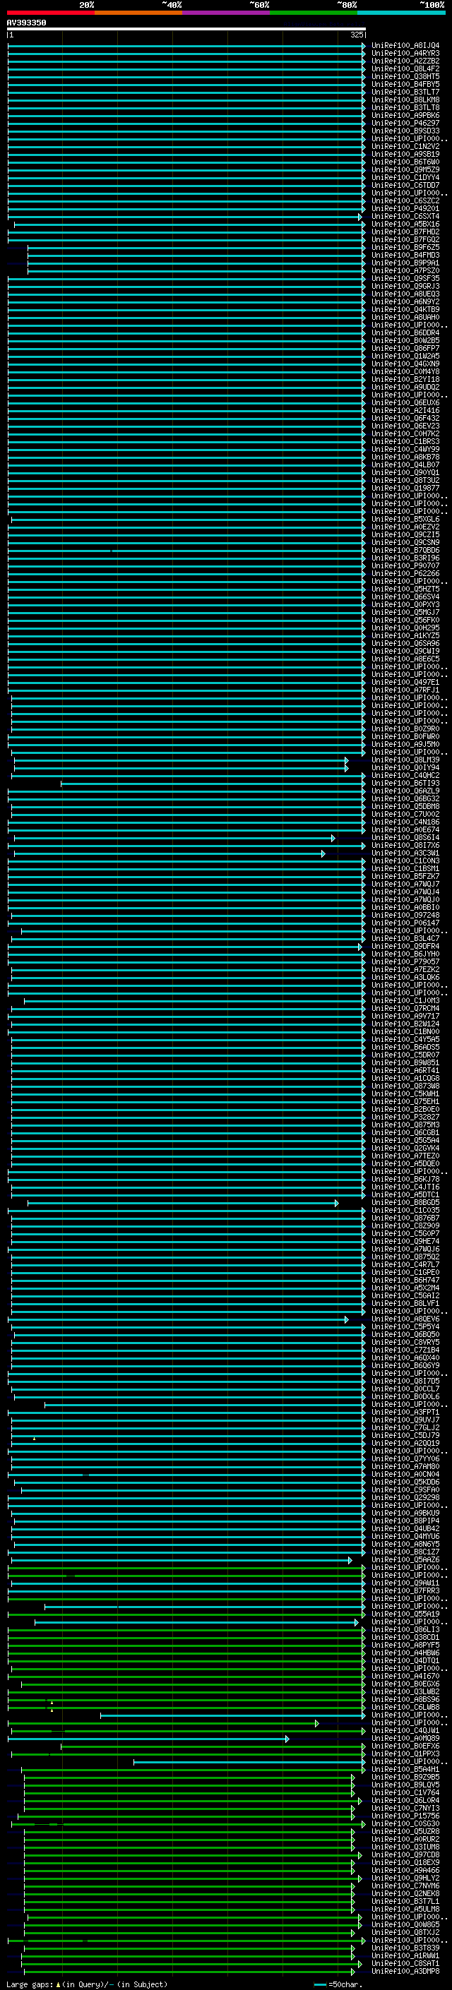Select the green ~80% identity legend segment

[314, 13]
